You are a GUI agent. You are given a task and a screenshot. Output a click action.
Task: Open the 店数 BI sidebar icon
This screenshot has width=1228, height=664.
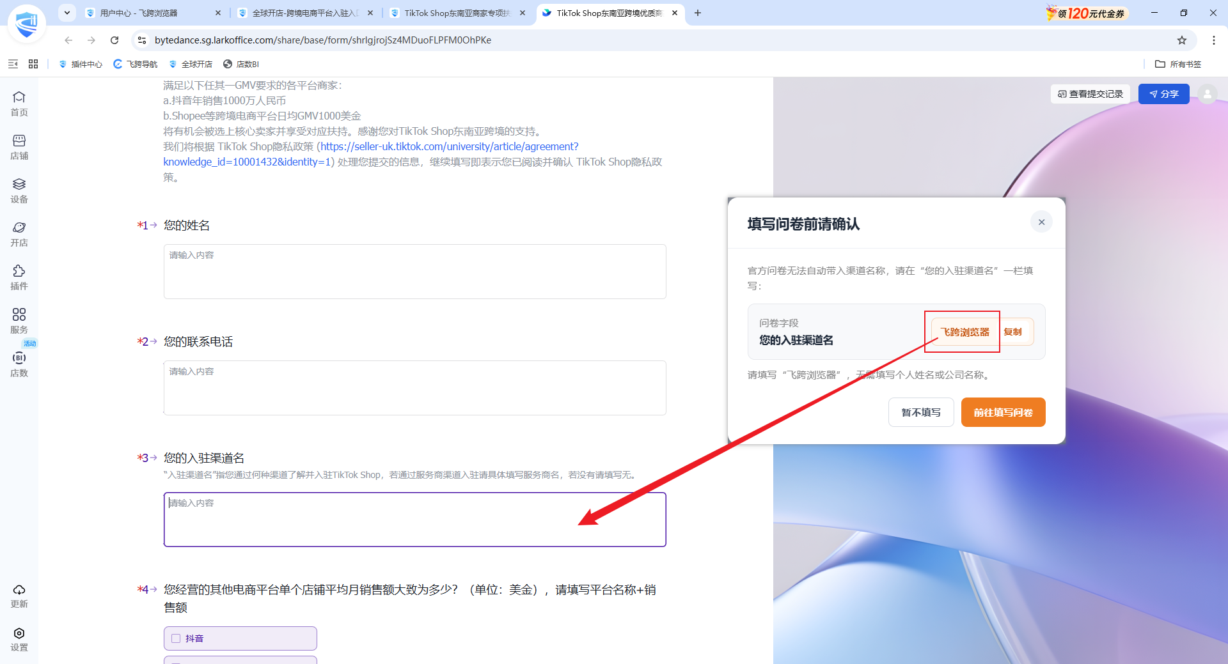click(x=19, y=364)
